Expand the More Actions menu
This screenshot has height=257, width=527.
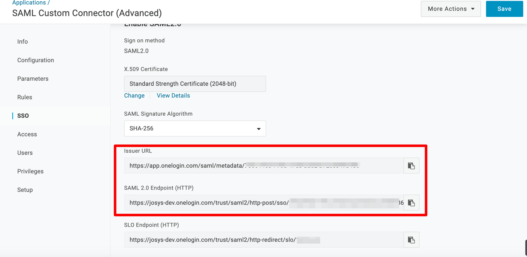[x=451, y=9]
